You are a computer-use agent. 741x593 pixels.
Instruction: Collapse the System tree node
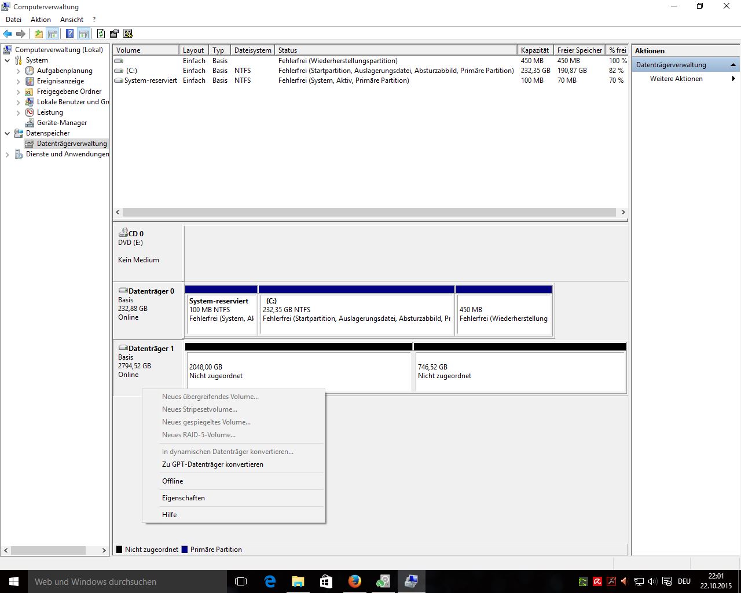[8, 60]
